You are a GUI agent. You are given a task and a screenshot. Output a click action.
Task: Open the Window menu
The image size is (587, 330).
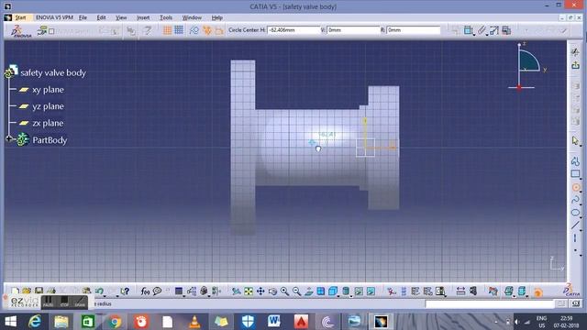[x=192, y=17]
